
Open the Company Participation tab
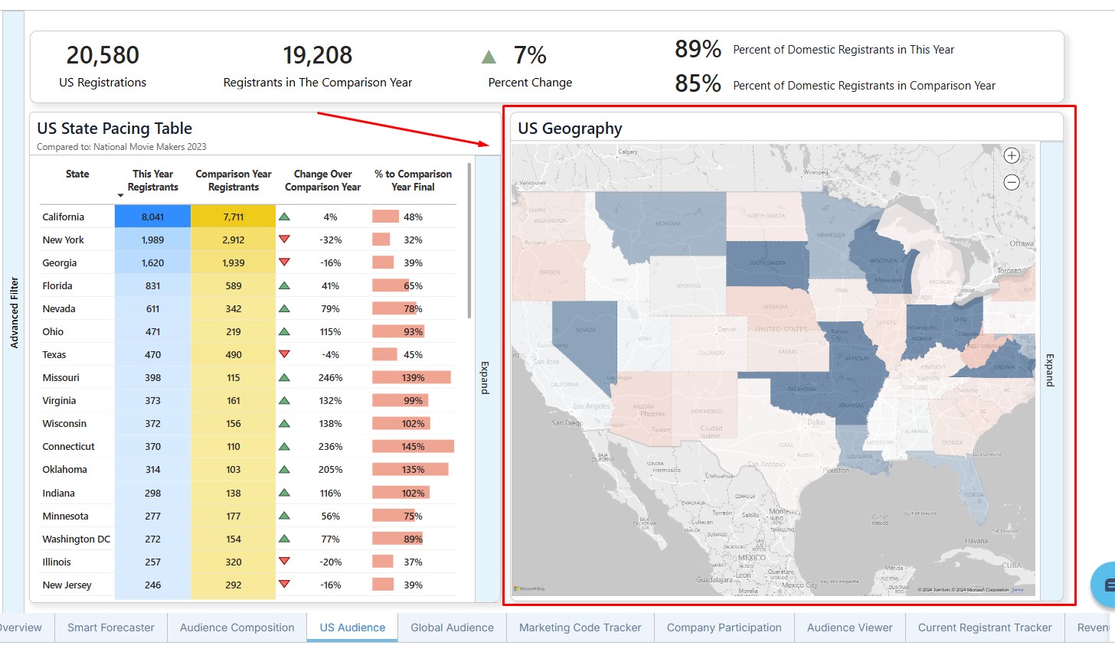(724, 627)
